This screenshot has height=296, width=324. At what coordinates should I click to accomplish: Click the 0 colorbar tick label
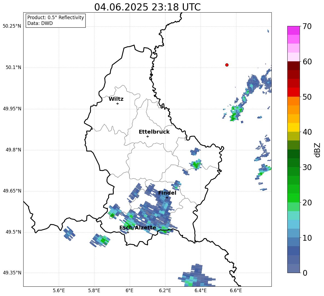tap(305, 273)
